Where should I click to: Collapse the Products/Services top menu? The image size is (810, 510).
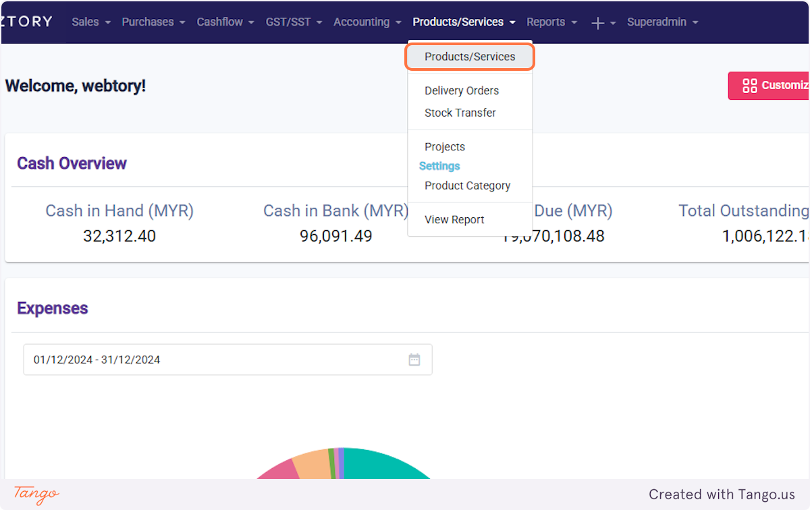(464, 22)
